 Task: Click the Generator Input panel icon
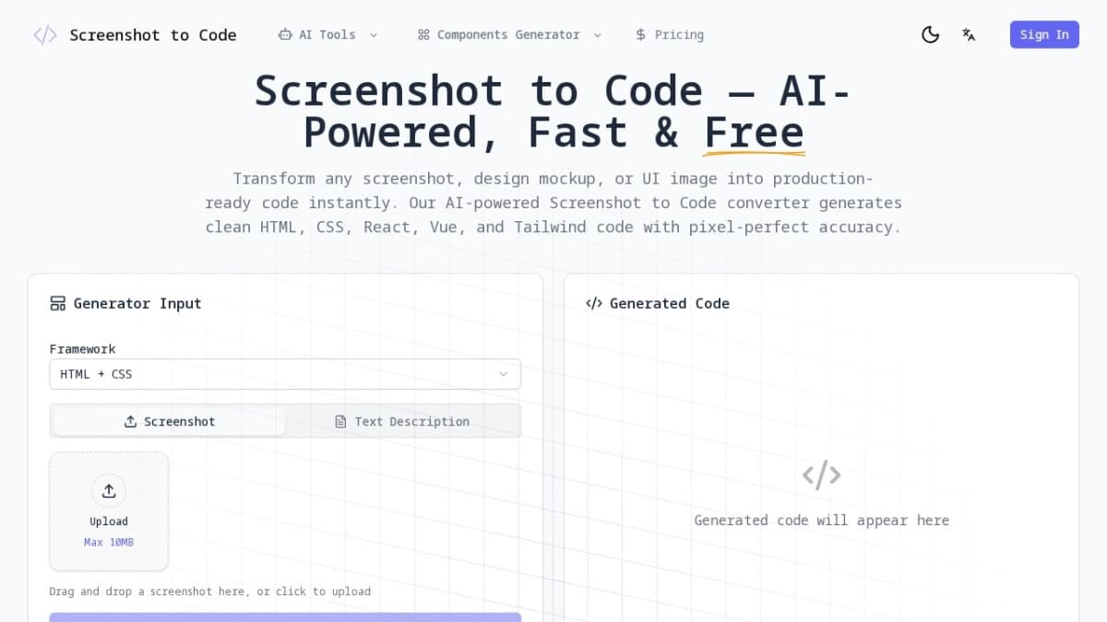tap(57, 302)
